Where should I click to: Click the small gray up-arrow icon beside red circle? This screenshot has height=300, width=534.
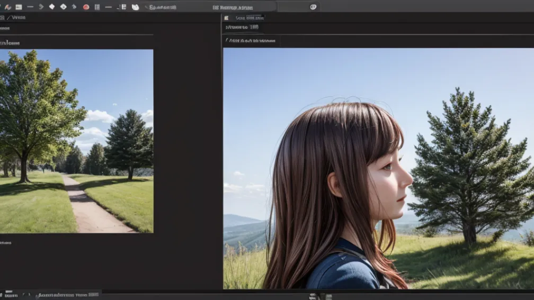click(74, 6)
